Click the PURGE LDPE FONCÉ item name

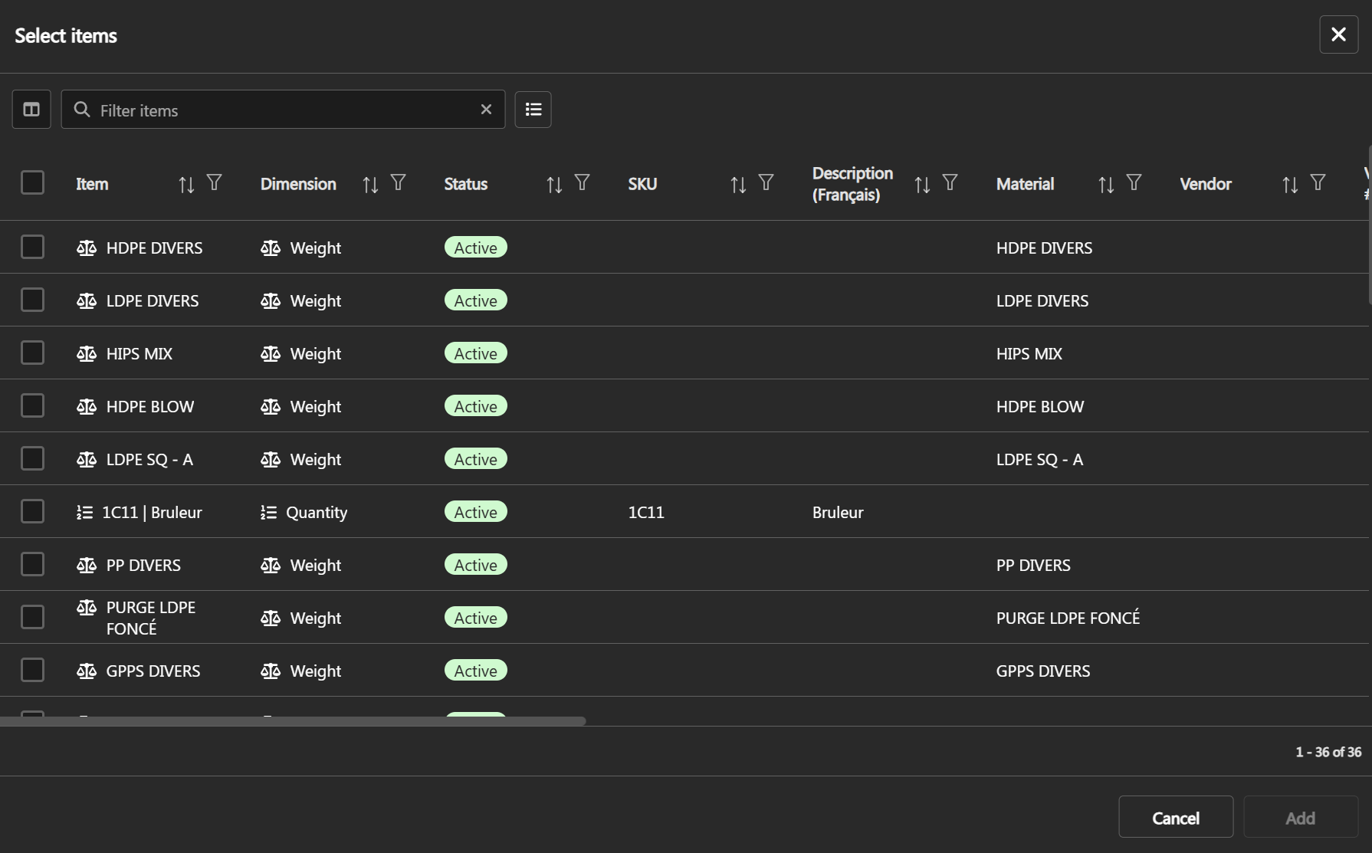(x=150, y=618)
